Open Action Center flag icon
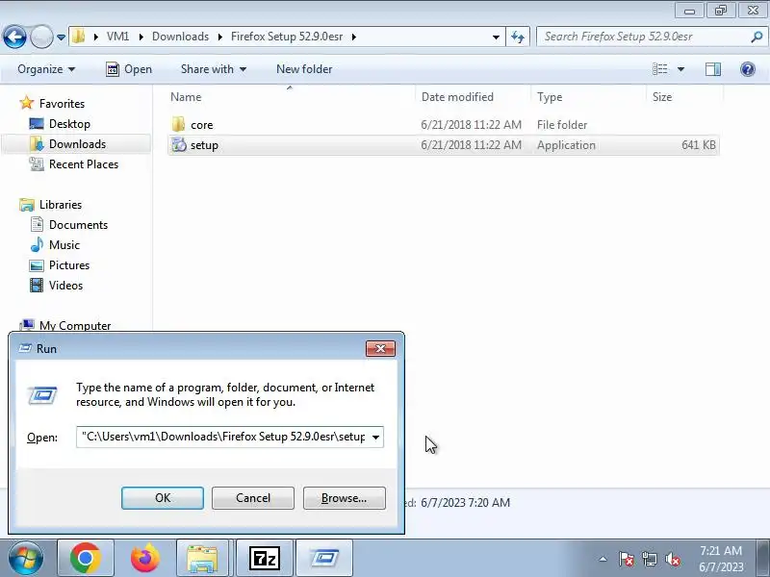This screenshot has width=770, height=577. 626,559
